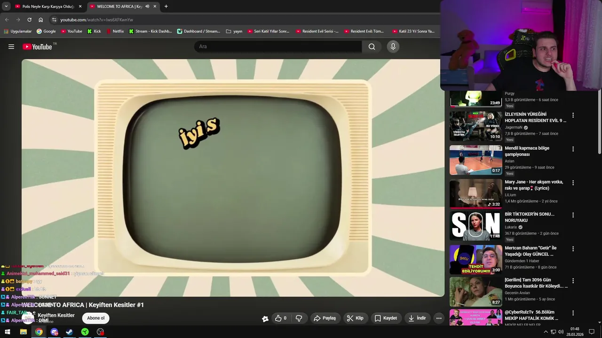Open a new Chrome tab
The width and height of the screenshot is (602, 338).
point(166,7)
